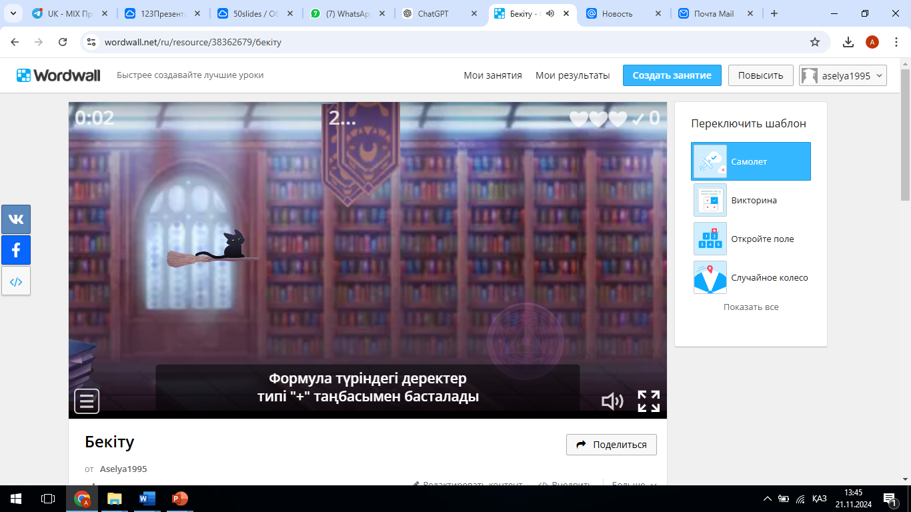The width and height of the screenshot is (911, 512).
Task: Click the 0:02 game timer
Action: point(95,118)
